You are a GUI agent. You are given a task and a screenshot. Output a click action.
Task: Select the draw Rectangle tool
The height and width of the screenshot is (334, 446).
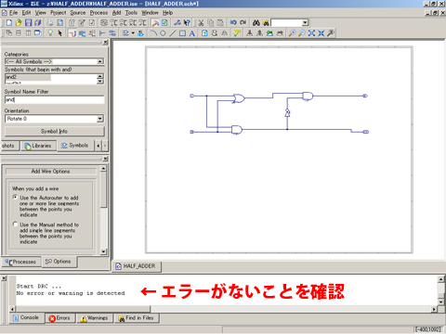click(182, 33)
